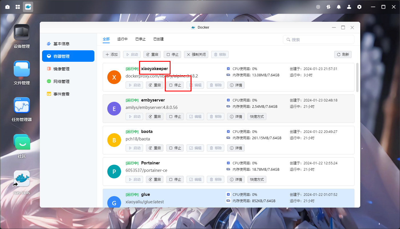Click the 添加 button to add container
Screen dimensions: 400x229
(x=112, y=55)
